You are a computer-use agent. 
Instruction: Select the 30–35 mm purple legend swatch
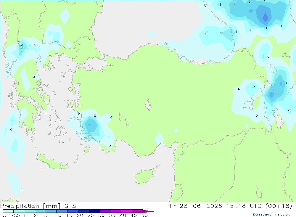pos(105,211)
